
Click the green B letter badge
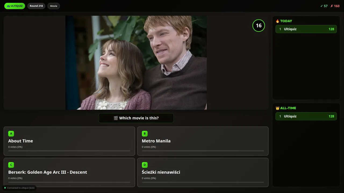coord(145,133)
